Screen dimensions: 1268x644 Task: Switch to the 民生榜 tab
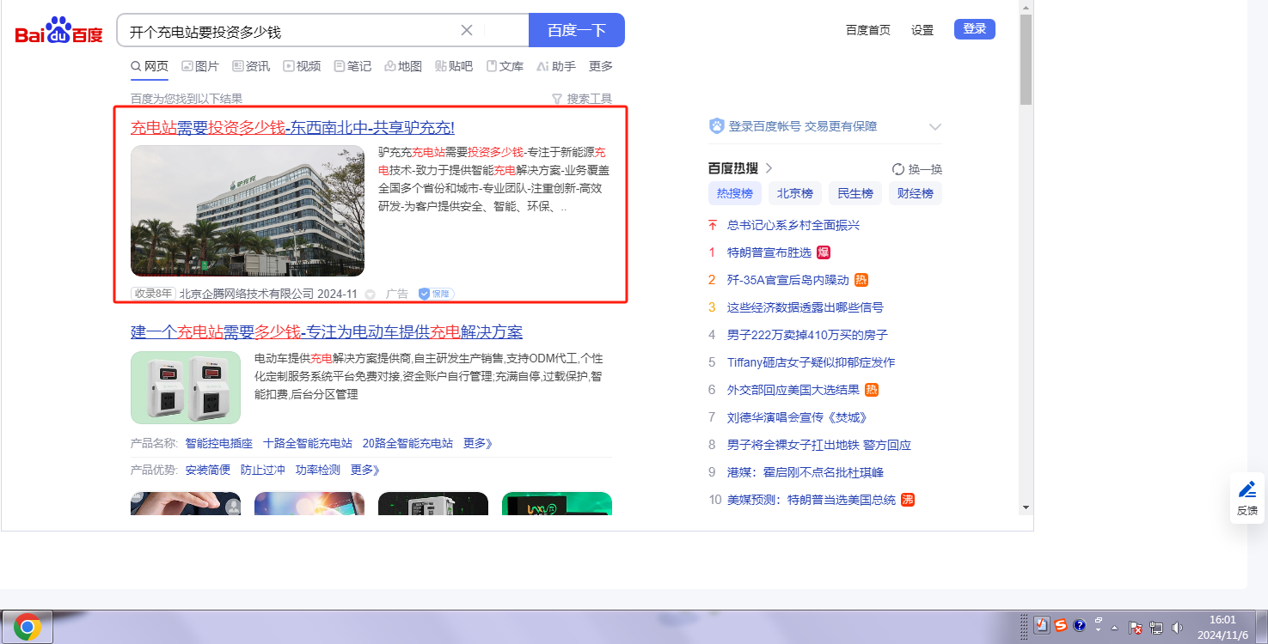coord(855,193)
